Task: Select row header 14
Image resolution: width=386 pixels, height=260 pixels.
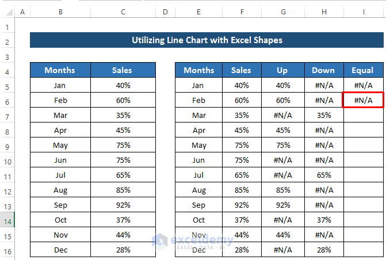Action: coord(7,220)
